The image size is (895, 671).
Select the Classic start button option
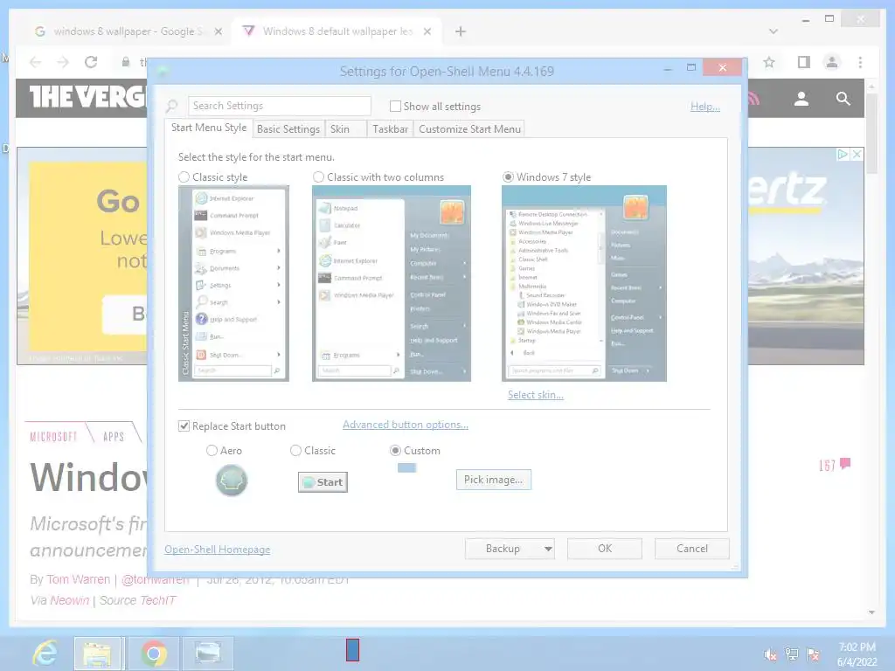click(x=295, y=450)
